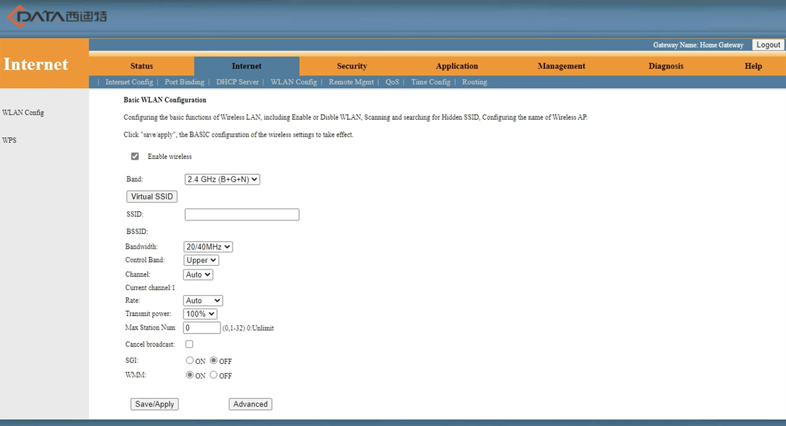Open the DHCP Server submenu link
Viewport: 786px width, 426px height.
pos(237,82)
